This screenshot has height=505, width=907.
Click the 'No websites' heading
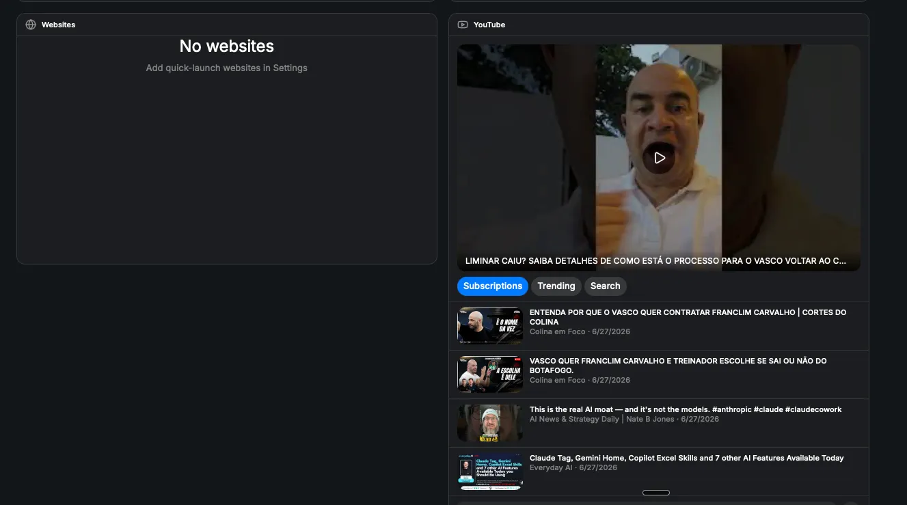click(227, 46)
